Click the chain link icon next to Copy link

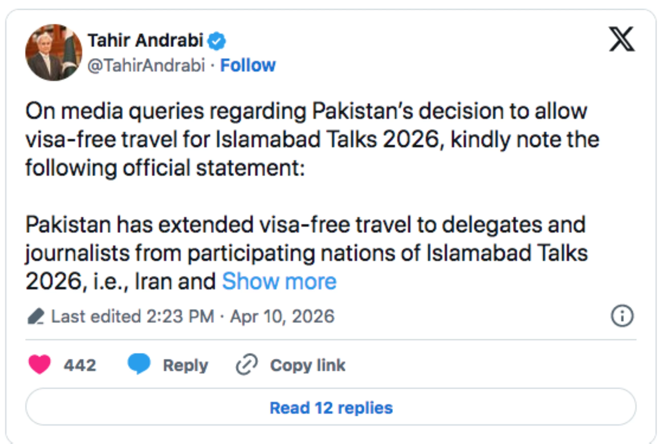246,365
